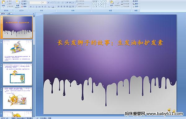Select the straight line shape in gallery
Screen dimensions: 186x119
click(x=99, y=1)
